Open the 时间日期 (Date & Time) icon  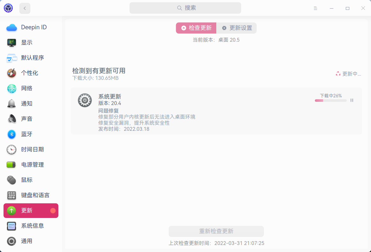point(11,149)
